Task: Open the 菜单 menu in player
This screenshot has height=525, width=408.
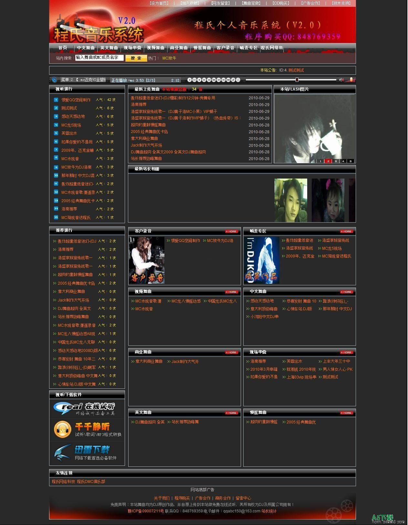Action: [65, 80]
